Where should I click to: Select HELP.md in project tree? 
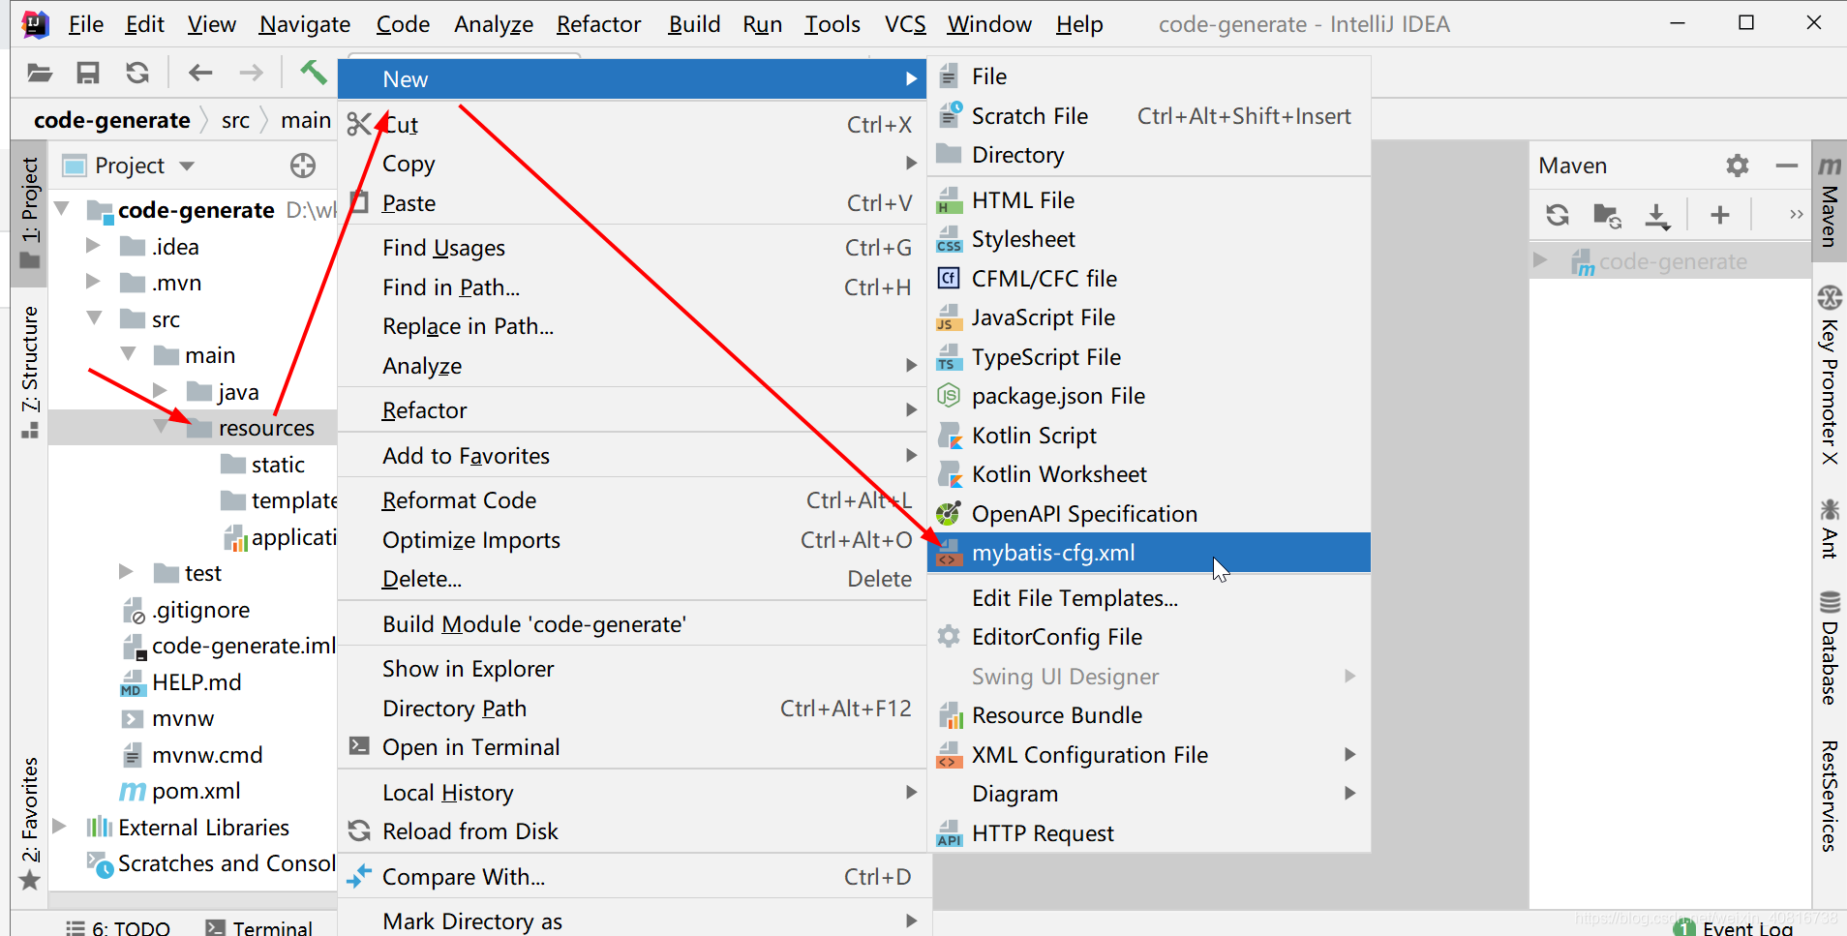tap(180, 682)
